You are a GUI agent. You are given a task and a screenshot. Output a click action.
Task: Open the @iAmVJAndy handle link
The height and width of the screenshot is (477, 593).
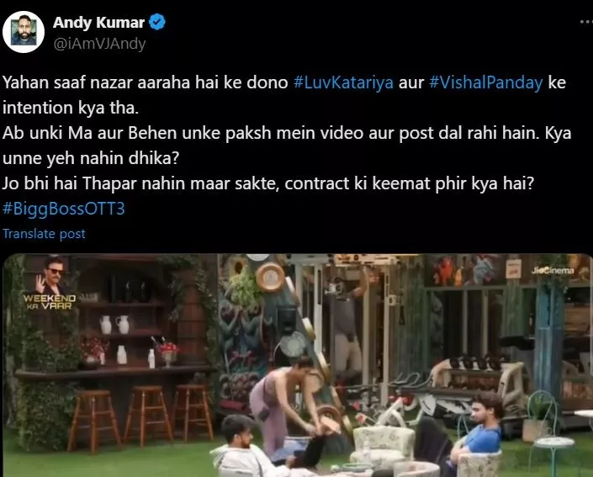[99, 44]
